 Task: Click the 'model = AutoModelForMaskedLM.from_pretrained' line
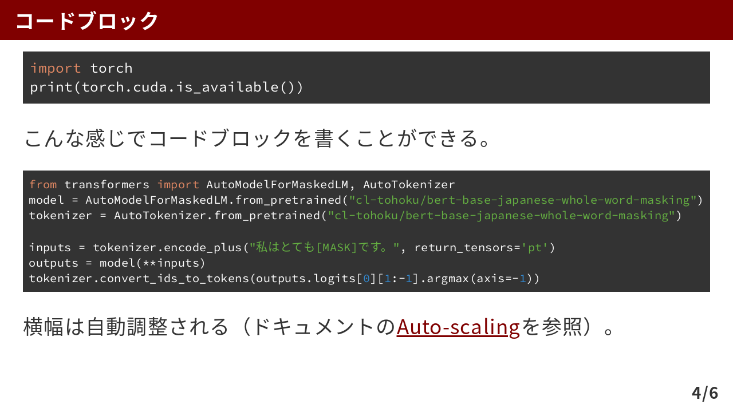click(365, 200)
